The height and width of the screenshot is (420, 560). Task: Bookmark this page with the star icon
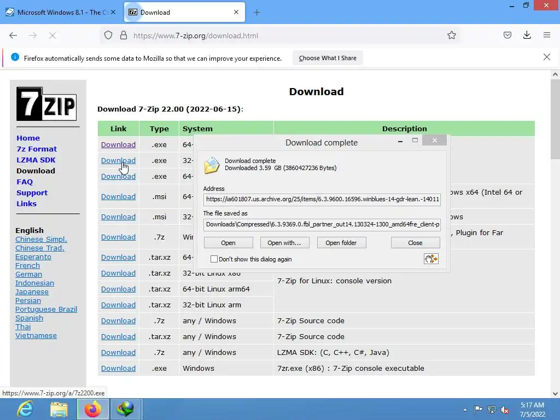coord(451,36)
